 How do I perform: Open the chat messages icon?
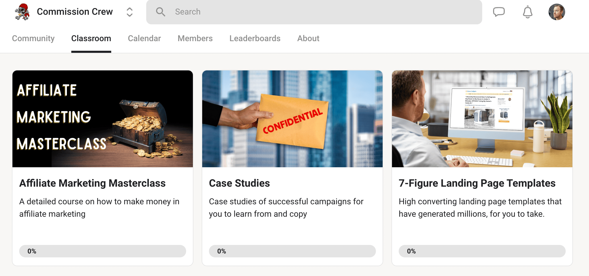click(x=499, y=12)
